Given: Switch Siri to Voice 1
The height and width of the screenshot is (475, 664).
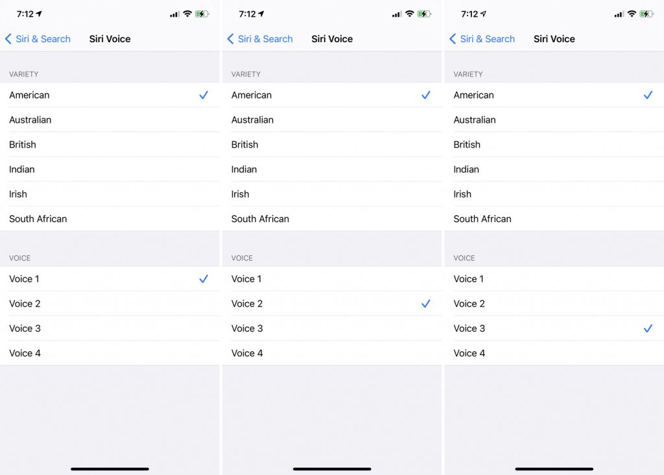Looking at the screenshot, I should pyautogui.click(x=24, y=279).
